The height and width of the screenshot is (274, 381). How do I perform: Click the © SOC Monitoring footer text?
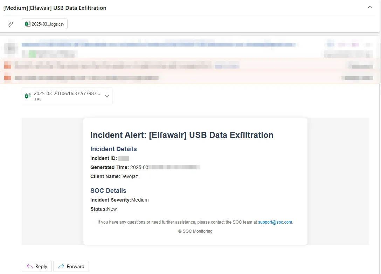point(195,231)
